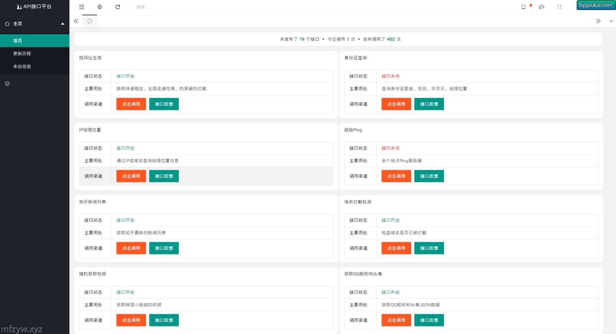The width and height of the screenshot is (616, 334).
Task: Click 点击调用 for 短网址生成
Action: click(131, 104)
